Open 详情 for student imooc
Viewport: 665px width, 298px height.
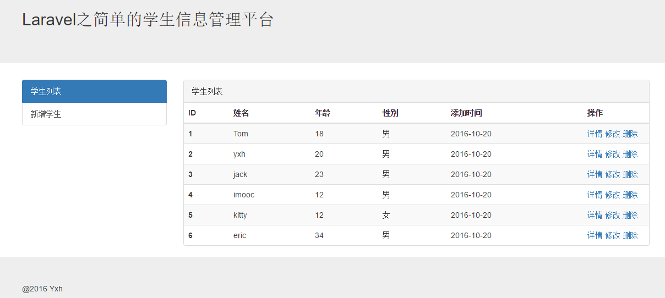point(595,195)
